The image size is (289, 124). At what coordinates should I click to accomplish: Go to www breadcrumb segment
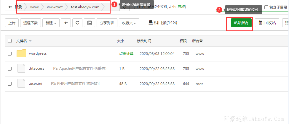34,7
